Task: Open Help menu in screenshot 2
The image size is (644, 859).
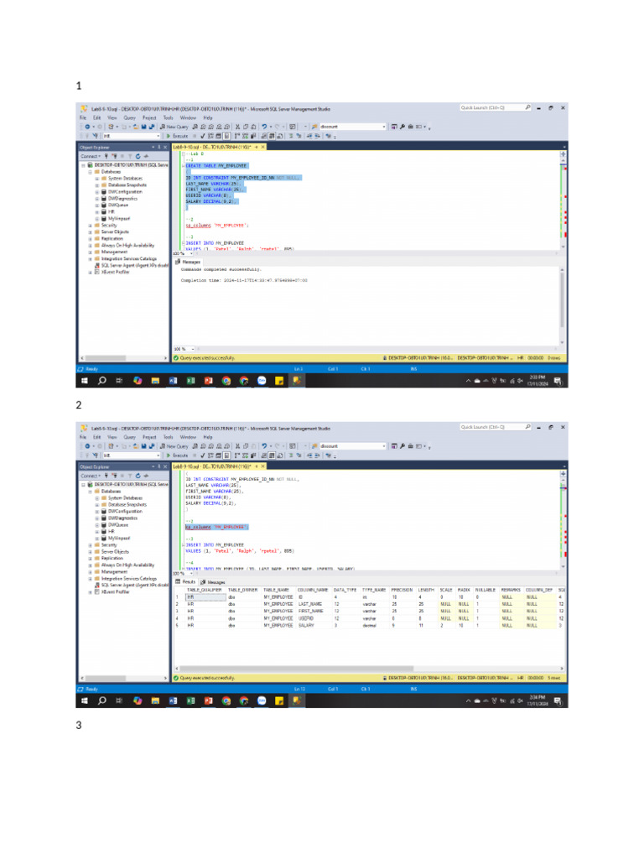Action: [x=208, y=437]
